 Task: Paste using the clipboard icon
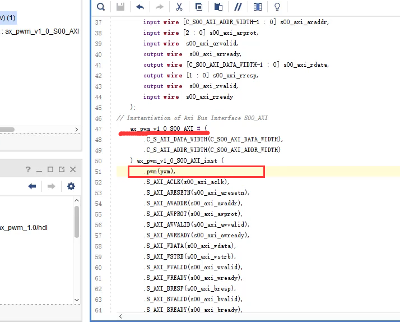[x=218, y=7]
